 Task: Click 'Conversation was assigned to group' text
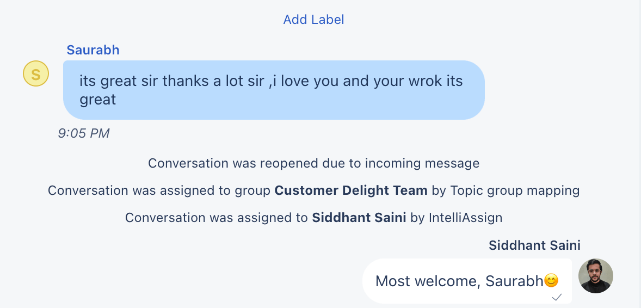point(159,190)
